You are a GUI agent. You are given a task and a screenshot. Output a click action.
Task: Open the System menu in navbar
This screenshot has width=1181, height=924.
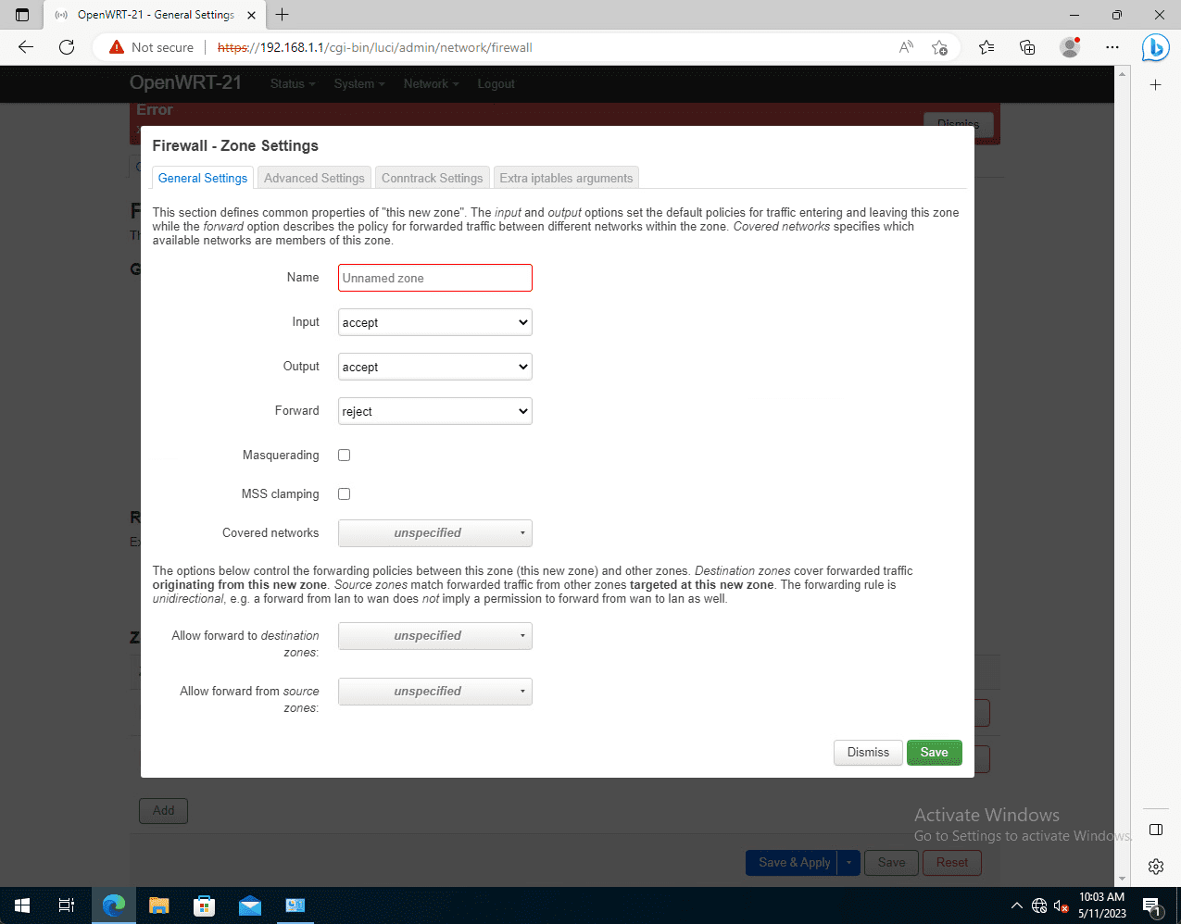pyautogui.click(x=359, y=83)
